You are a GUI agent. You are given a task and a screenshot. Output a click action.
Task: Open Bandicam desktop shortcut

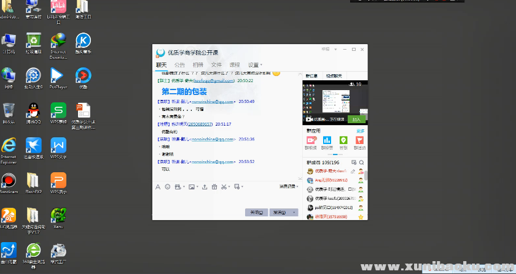(9, 182)
